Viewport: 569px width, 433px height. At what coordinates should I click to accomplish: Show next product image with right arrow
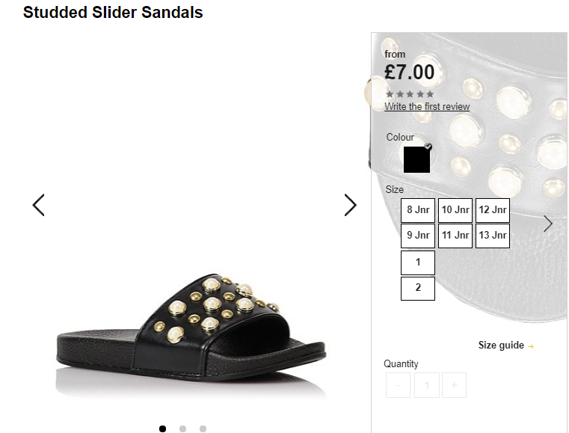click(350, 205)
